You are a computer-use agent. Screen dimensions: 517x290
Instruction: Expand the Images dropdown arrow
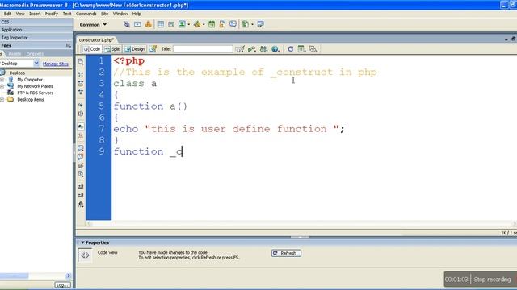189,24
